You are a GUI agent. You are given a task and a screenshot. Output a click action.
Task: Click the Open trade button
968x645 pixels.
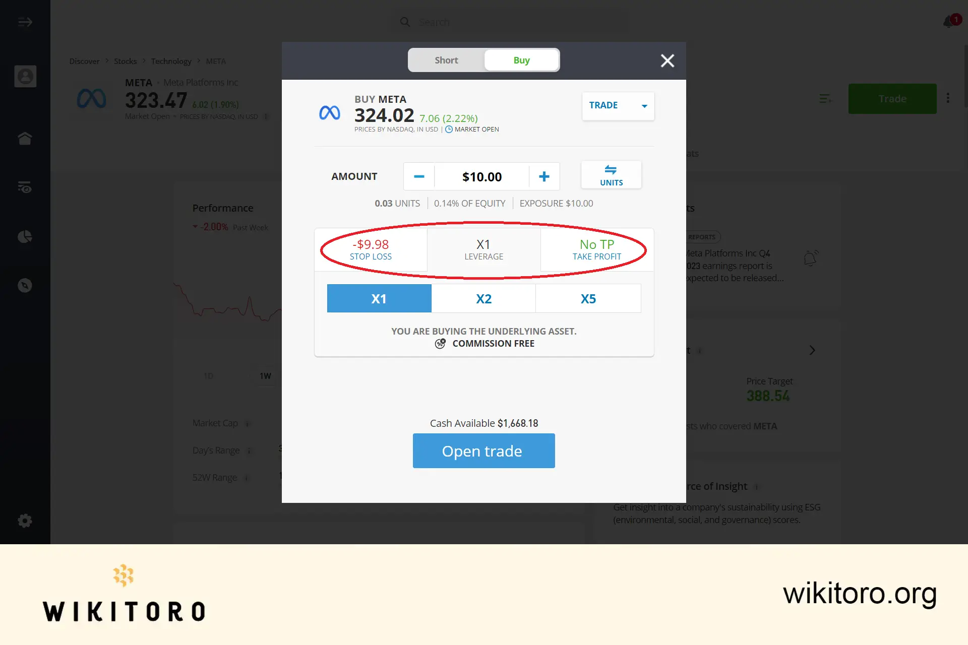[x=483, y=450]
